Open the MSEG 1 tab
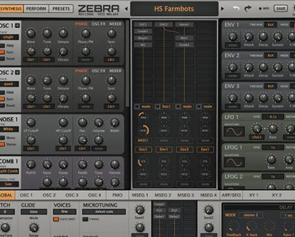This screenshot has width=295, height=237. [140, 195]
